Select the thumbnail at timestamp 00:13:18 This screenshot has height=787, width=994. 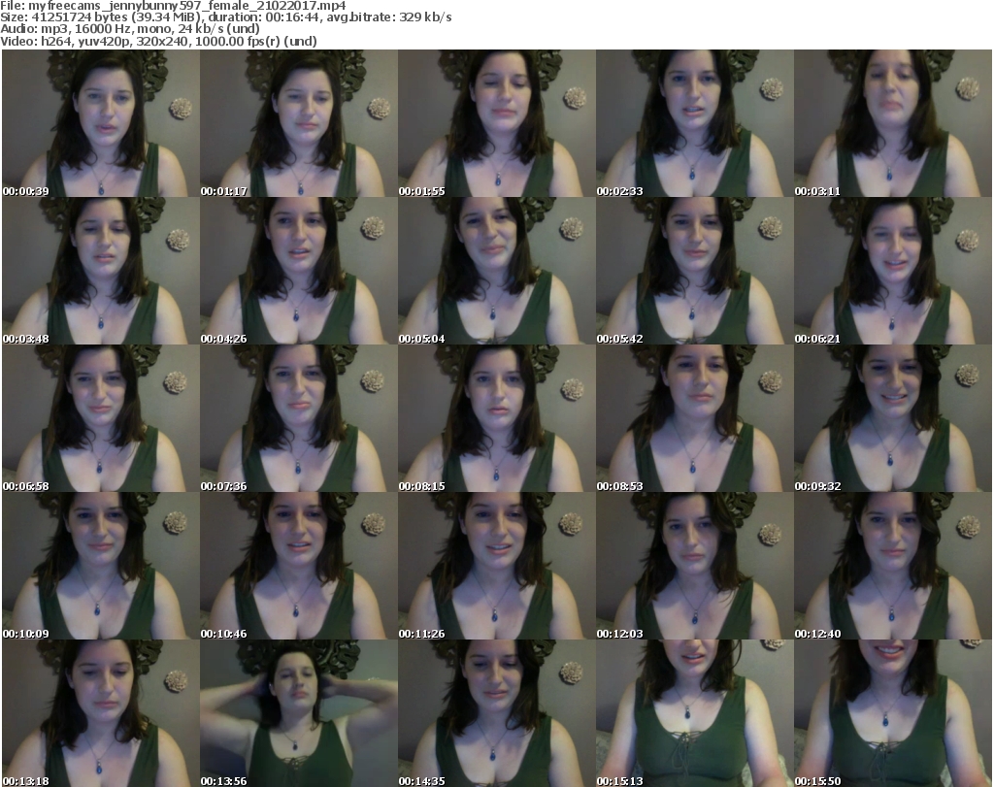[101, 713]
